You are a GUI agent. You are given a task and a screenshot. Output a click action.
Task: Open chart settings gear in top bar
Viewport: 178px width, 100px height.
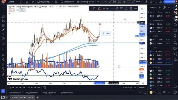coord(151,2)
